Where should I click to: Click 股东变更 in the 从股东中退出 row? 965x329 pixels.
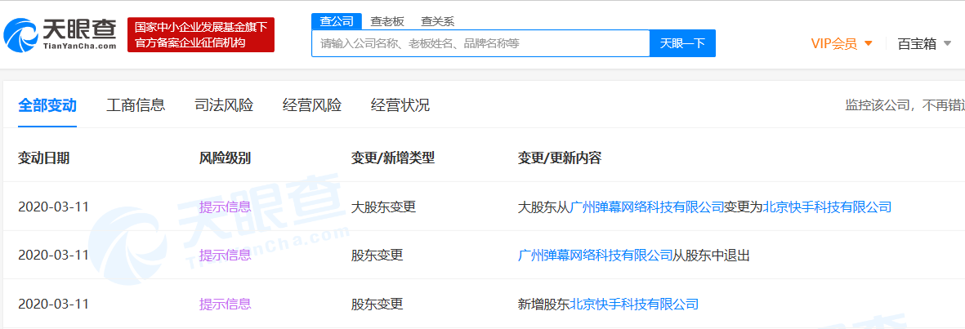click(x=378, y=255)
